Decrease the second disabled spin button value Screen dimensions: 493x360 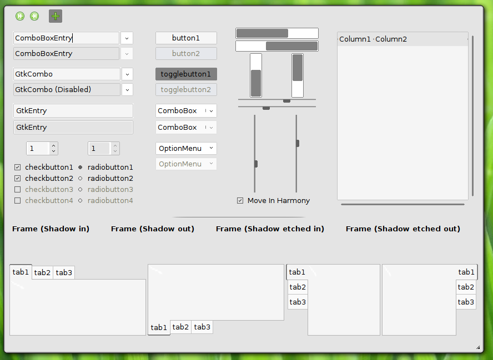point(115,151)
